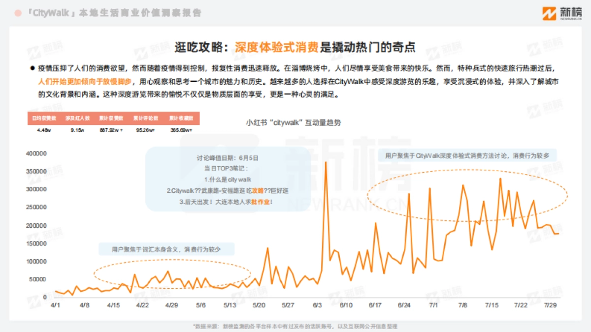Click the 用户聚焦于词汇本身含义 annotation label
Image resolution: width=591 pixels, height=332 pixels.
point(166,249)
